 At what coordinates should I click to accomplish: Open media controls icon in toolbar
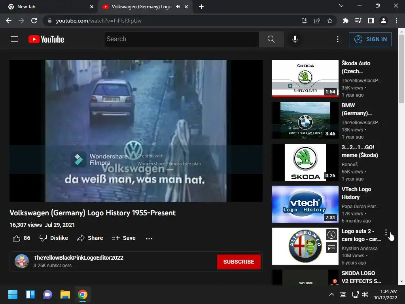coord(358,21)
